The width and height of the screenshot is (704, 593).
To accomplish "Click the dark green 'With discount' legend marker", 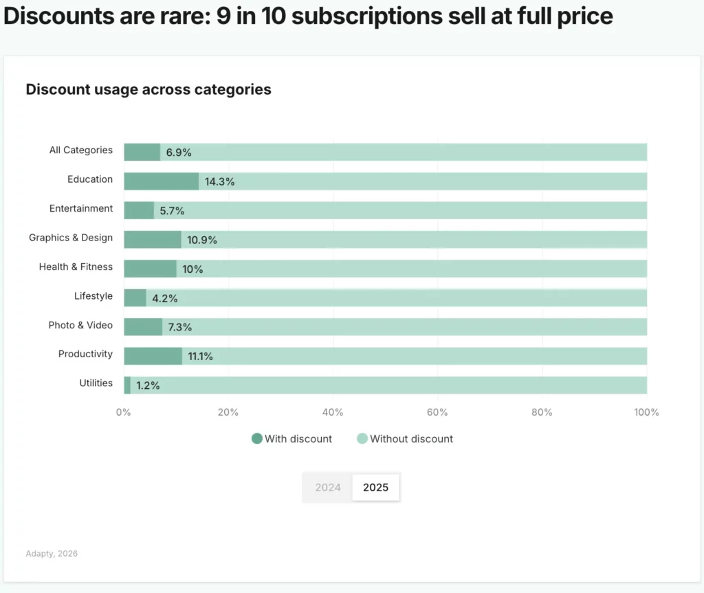I will pos(257,438).
